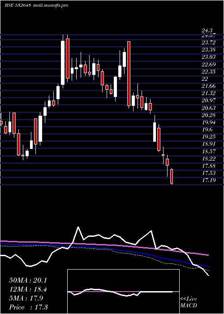
Task: Select the 17.53 price axis label
Action: [209, 173]
